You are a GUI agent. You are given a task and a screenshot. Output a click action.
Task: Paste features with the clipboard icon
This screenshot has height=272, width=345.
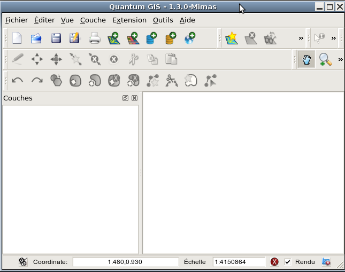(171, 59)
